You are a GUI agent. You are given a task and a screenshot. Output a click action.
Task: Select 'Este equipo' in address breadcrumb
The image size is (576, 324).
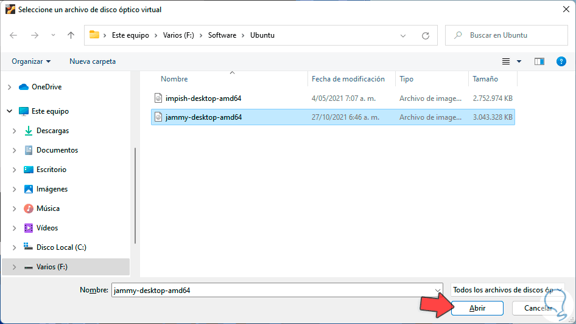click(x=130, y=35)
